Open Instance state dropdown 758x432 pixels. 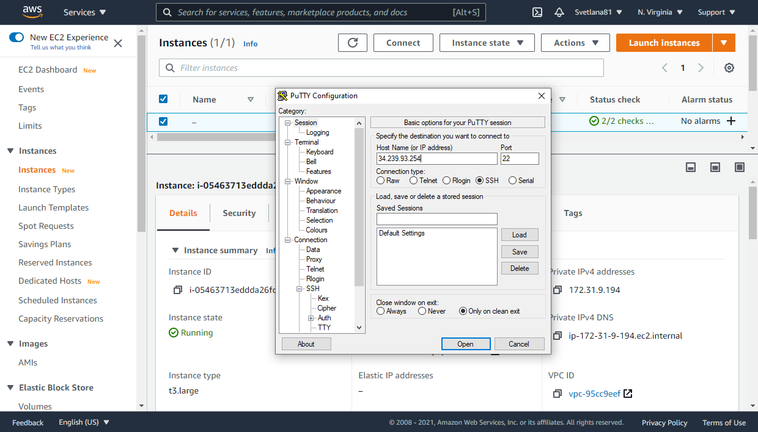point(487,43)
